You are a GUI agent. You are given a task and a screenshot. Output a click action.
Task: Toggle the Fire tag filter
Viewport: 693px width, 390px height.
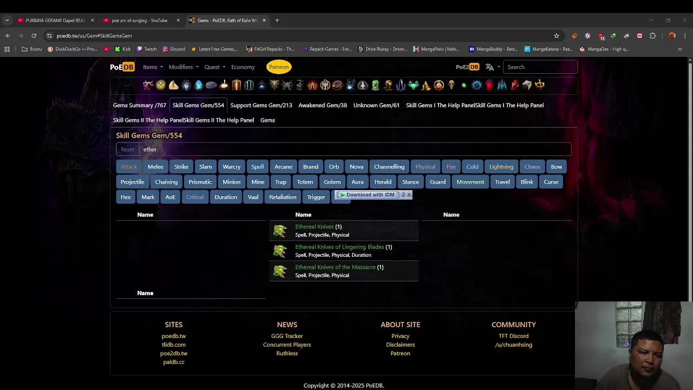tap(451, 167)
